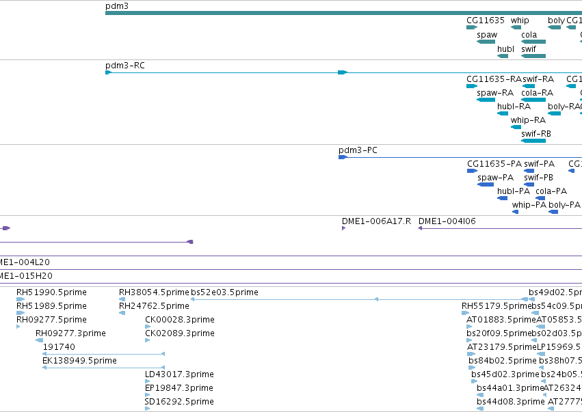Screen dimensions: 582x412
Task: Click the boly-PA protein feature
Action: (x=553, y=212)
